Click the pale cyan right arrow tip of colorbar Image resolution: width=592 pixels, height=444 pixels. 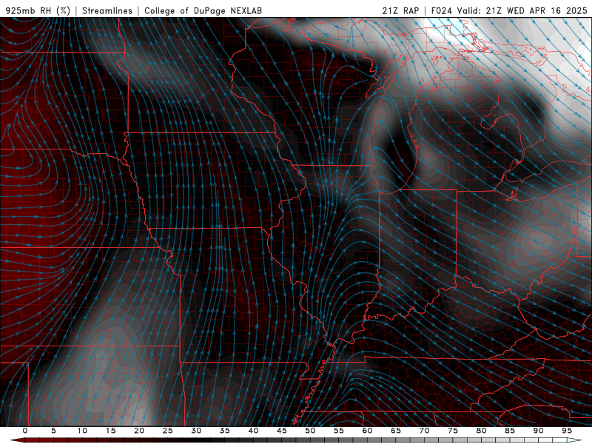pyautogui.click(x=574, y=440)
